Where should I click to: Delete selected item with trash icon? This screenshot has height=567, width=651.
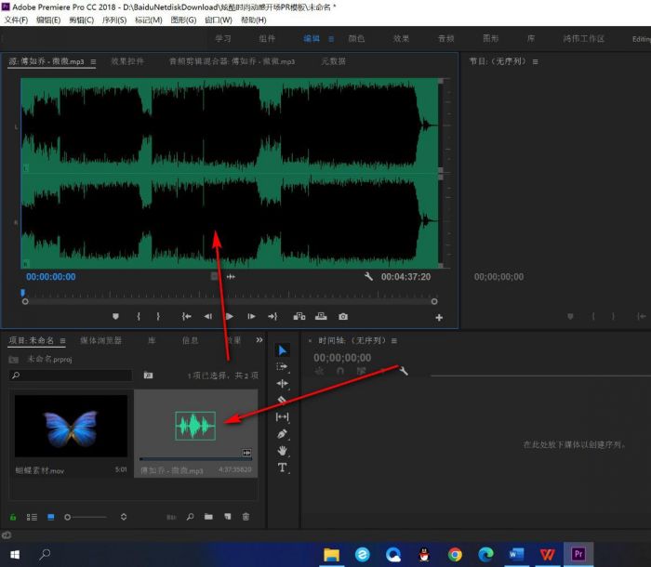[246, 516]
